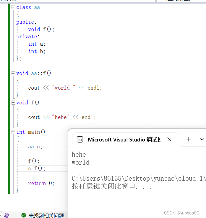This screenshot has width=206, height=218.
Task: Open the console tab dropdown chevron
Action: [x=202, y=139]
